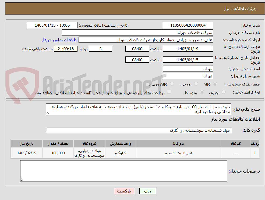Viewport: 265px width, 200px height.
Task: Click the نام کالا column header
Action: 178,144
